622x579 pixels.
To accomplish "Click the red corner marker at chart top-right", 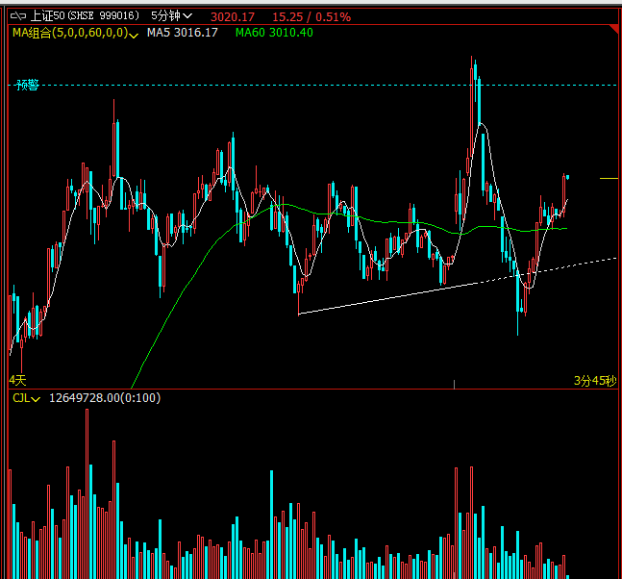I will point(614,29).
